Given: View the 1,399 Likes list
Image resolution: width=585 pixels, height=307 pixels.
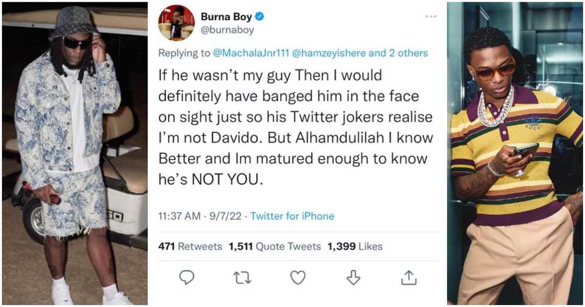Looking at the screenshot, I should click(355, 246).
